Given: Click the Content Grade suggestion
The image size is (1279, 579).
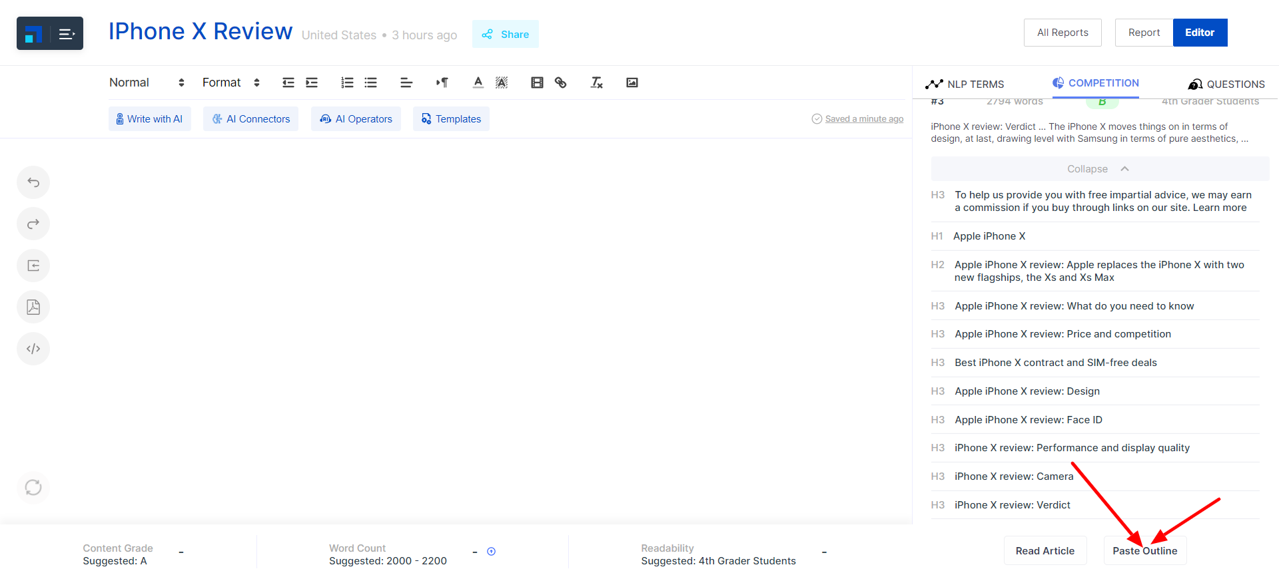Looking at the screenshot, I should (115, 561).
